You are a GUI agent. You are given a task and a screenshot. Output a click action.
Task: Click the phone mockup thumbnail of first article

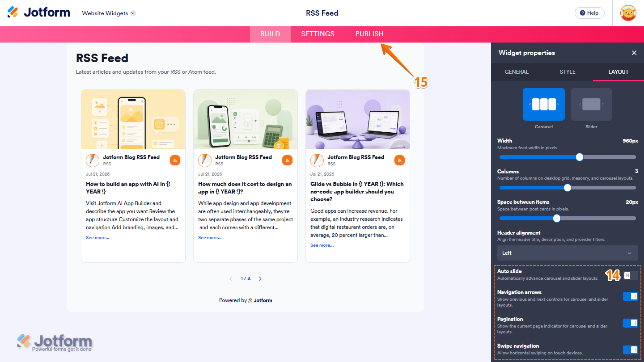tap(133, 119)
